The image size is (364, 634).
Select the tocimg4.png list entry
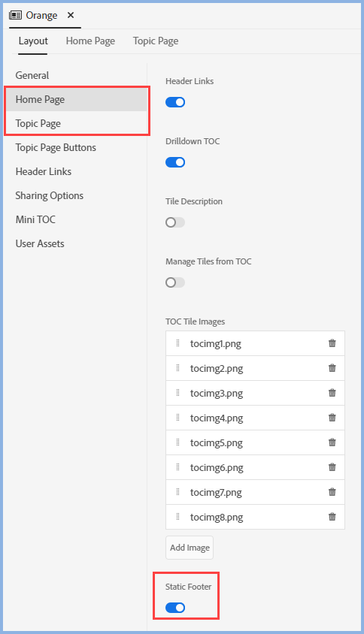[255, 418]
